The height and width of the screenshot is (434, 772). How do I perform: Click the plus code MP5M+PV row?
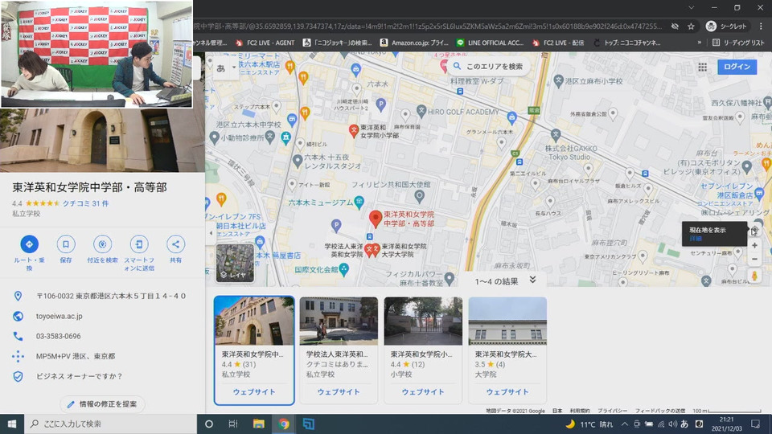[x=102, y=356]
